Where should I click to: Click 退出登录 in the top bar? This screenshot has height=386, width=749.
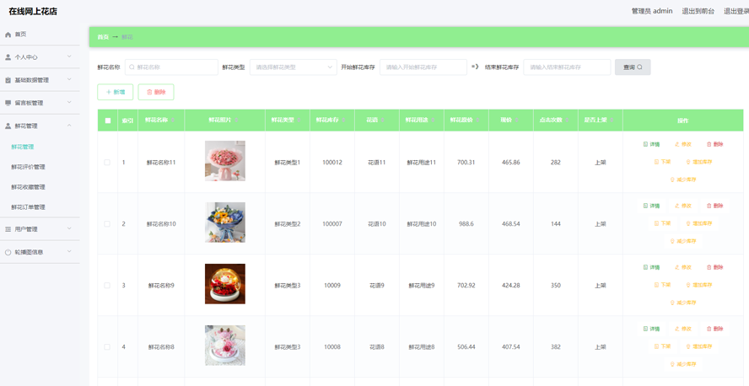point(736,11)
